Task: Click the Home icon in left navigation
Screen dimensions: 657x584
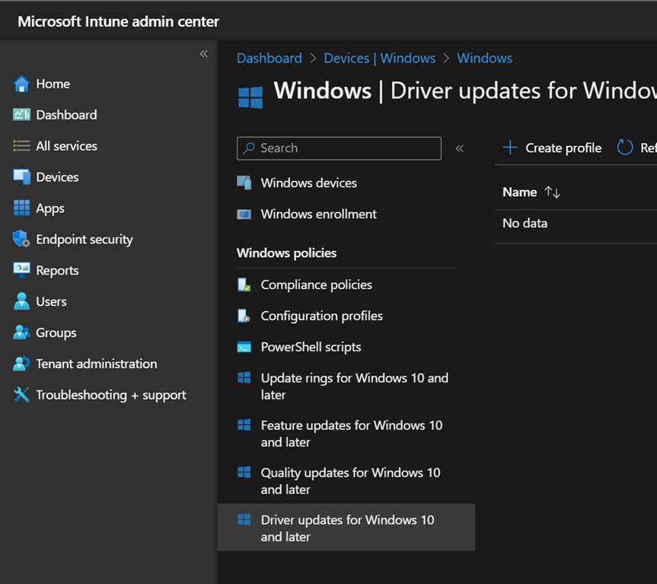Action: pyautogui.click(x=21, y=84)
